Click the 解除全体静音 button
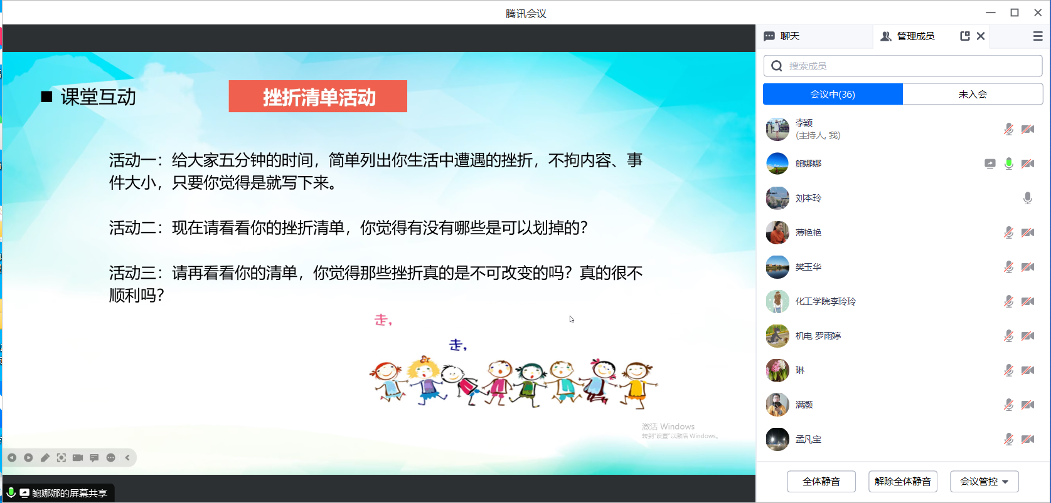Image resolution: width=1051 pixels, height=503 pixels. point(902,482)
